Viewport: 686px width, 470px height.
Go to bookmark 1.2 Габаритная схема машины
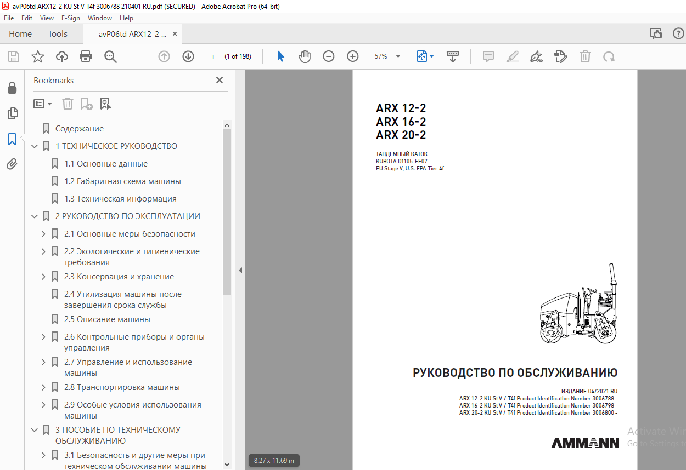point(122,181)
